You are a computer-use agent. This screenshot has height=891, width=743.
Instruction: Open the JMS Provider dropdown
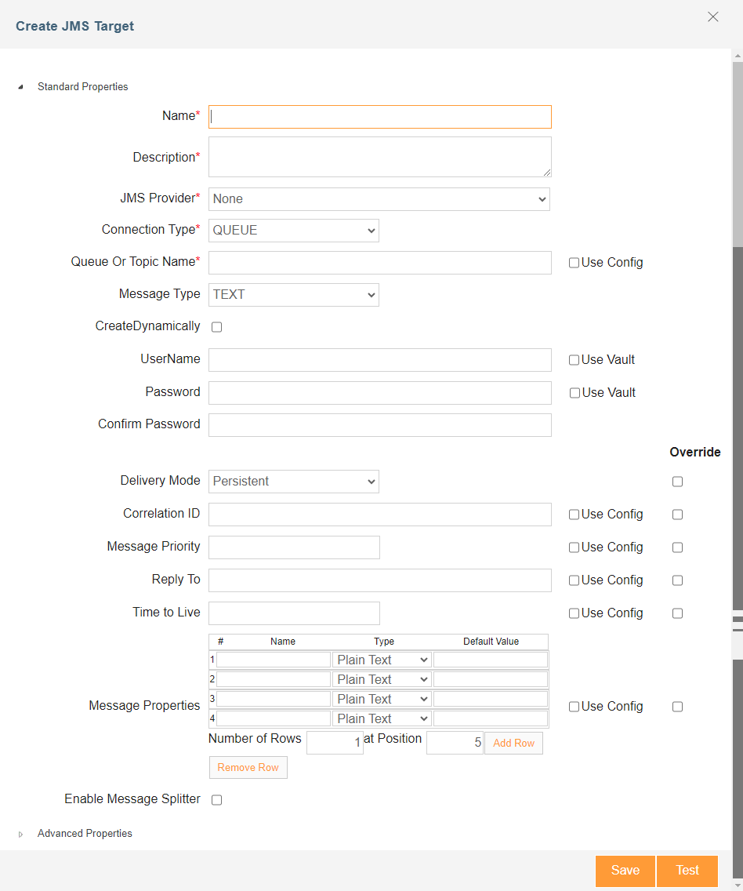pos(379,199)
